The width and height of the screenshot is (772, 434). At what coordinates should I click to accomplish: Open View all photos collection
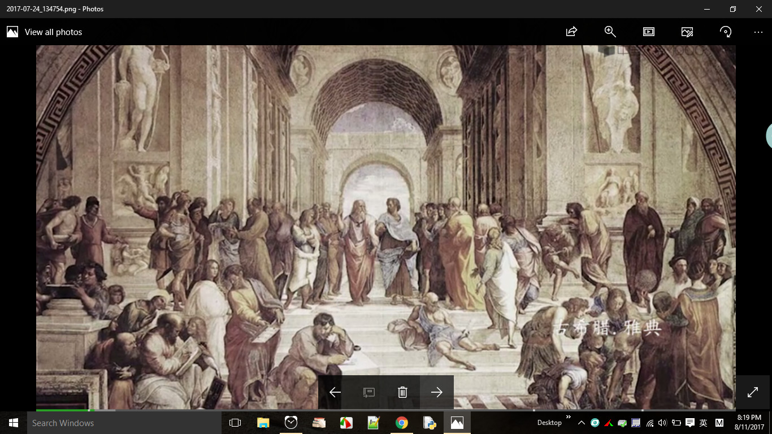(x=45, y=32)
